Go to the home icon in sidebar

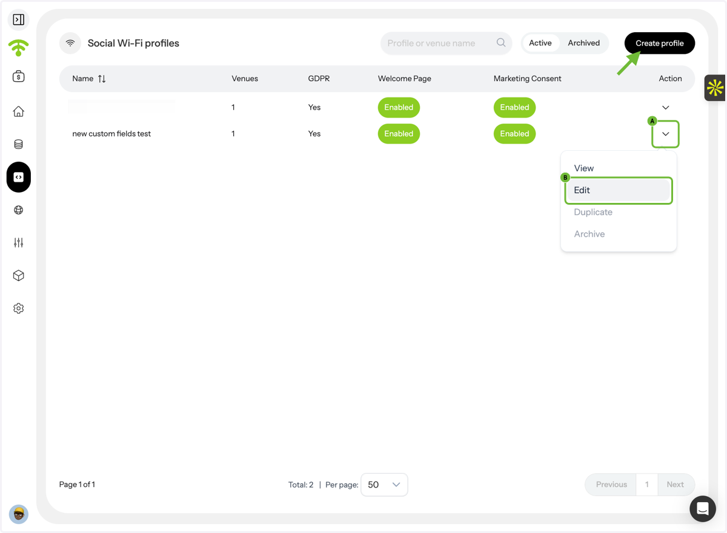19,111
